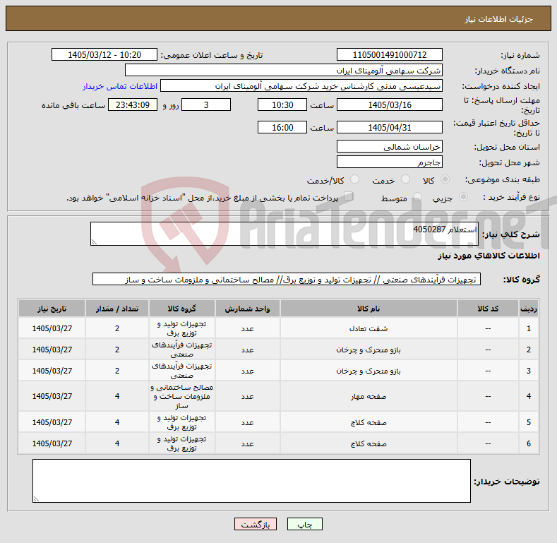This screenshot has width=557, height=543.
Task: Click the تاریخ نیاز column header
Action: [x=52, y=309]
